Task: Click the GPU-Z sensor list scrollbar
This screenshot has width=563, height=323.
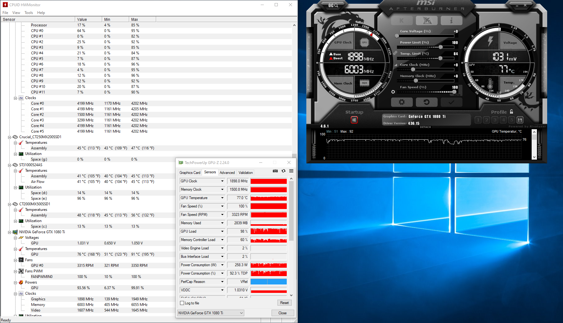Action: pos(291,211)
